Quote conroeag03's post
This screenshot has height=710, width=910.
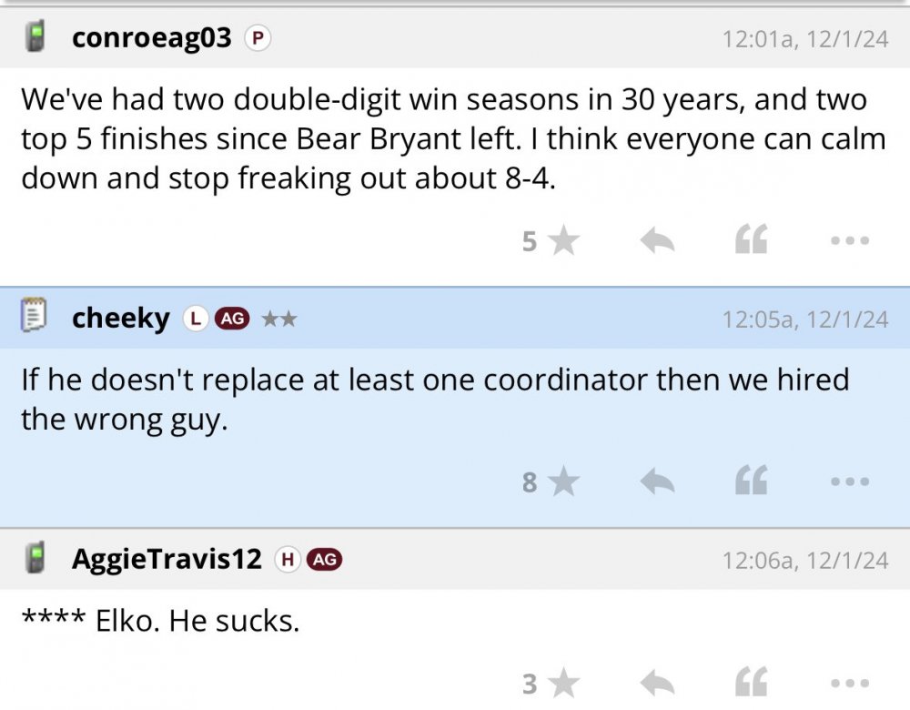point(752,241)
